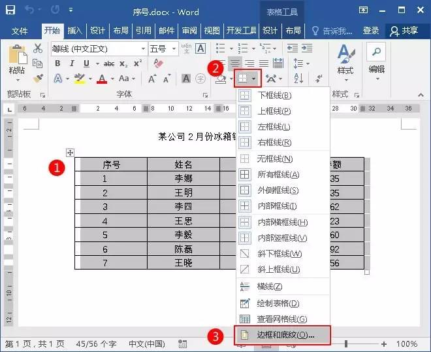Click the Format Painter brush icon
The height and width of the screenshot is (352, 431).
(x=38, y=78)
